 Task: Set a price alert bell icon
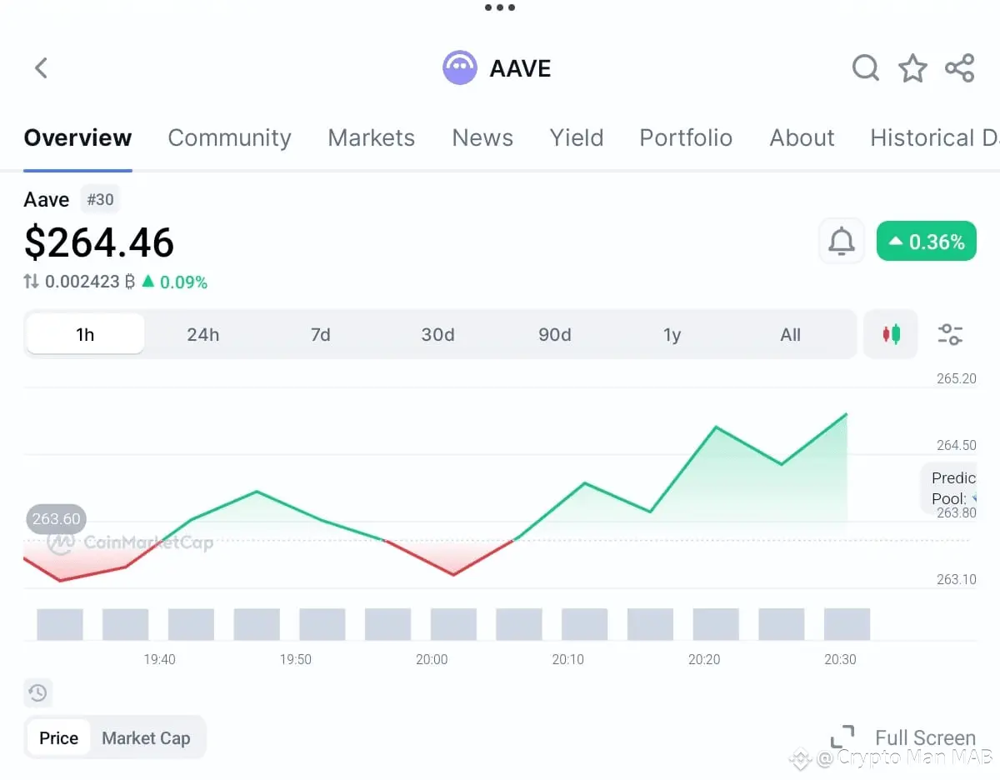pos(842,242)
